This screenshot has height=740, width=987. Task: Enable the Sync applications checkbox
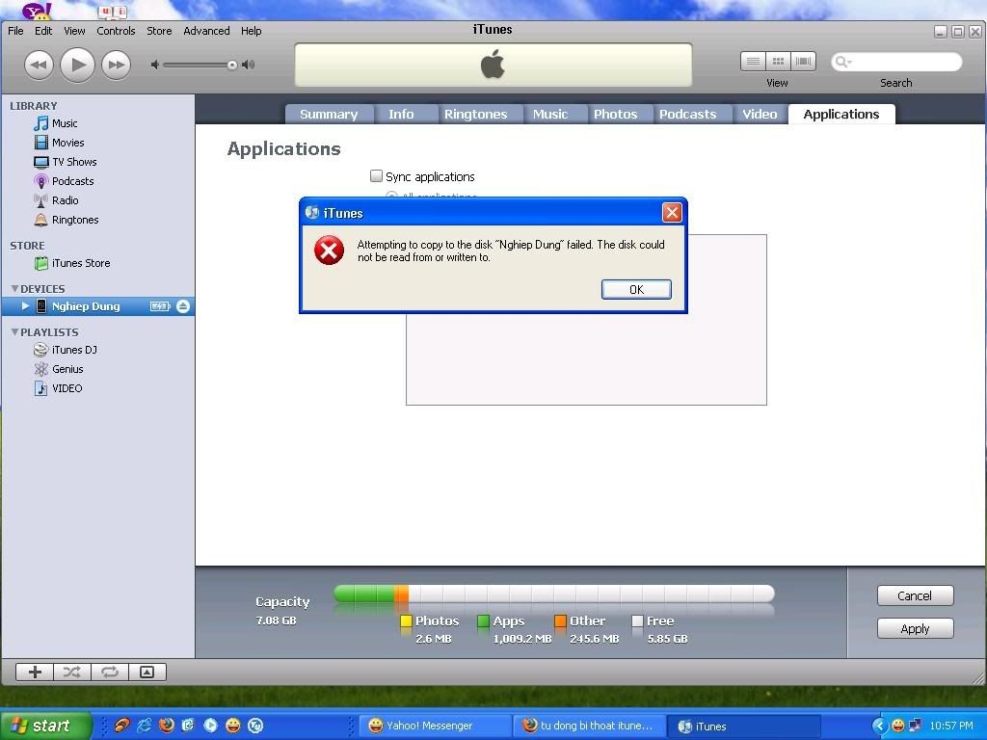[x=377, y=176]
